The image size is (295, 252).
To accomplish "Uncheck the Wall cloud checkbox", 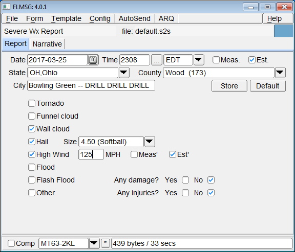I will tap(32, 129).
